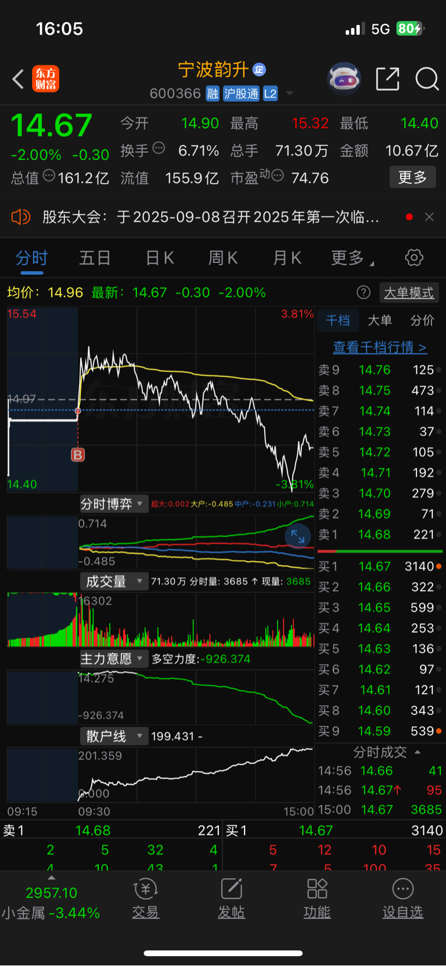
Task: Toggle 大单模式 button
Action: tap(408, 293)
